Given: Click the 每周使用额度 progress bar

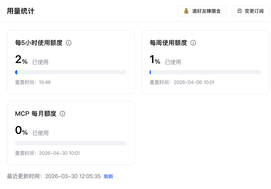Looking at the screenshot, I should pyautogui.click(x=205, y=72).
